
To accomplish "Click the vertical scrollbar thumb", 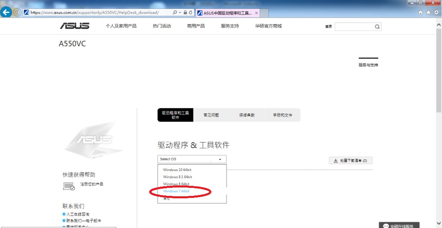I will coord(439,71).
